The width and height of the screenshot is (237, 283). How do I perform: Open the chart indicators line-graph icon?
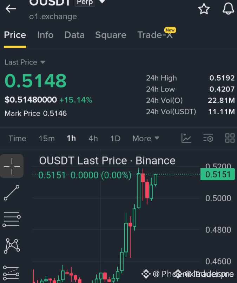pos(186,138)
